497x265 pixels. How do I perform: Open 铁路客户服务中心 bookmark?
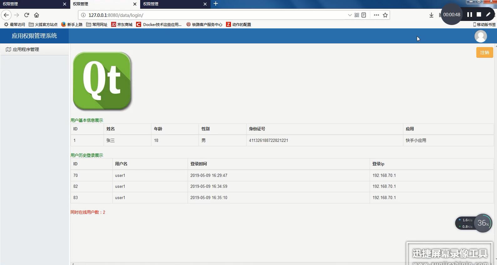(x=204, y=24)
